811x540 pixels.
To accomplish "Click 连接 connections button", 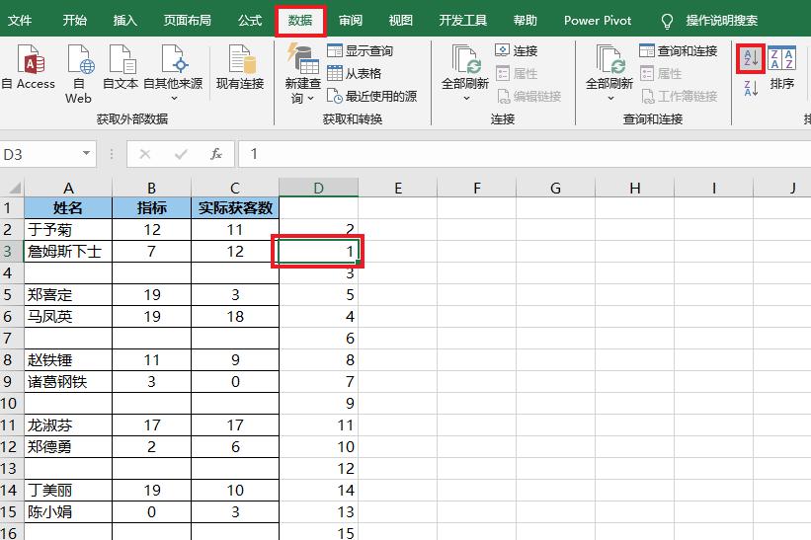I will 517,50.
